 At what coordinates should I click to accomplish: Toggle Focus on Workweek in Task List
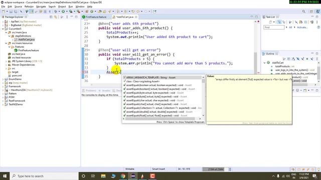(x=290, y=22)
